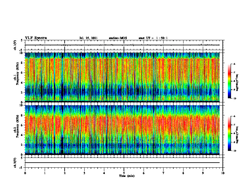251x194 pixels.
Task: Select the 'station=MOS' header label
Action: tap(118, 38)
